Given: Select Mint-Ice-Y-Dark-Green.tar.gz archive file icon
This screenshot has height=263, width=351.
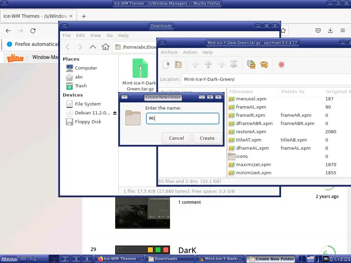Looking at the screenshot, I should coord(140,68).
